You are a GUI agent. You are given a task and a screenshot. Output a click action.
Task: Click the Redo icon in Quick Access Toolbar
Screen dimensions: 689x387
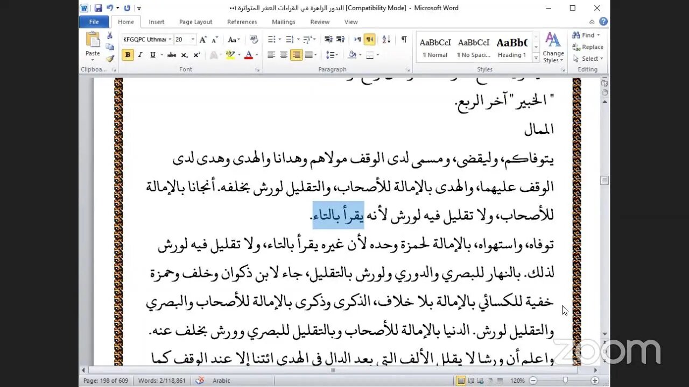coord(127,8)
